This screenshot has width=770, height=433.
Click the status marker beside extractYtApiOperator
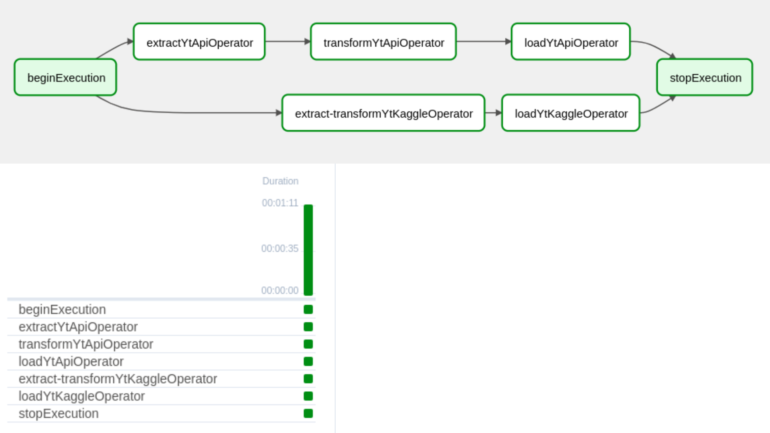308,326
